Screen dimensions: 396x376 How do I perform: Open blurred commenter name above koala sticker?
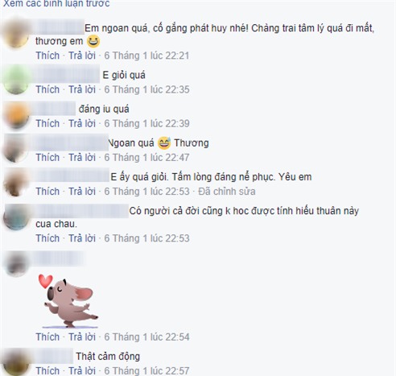point(58,258)
